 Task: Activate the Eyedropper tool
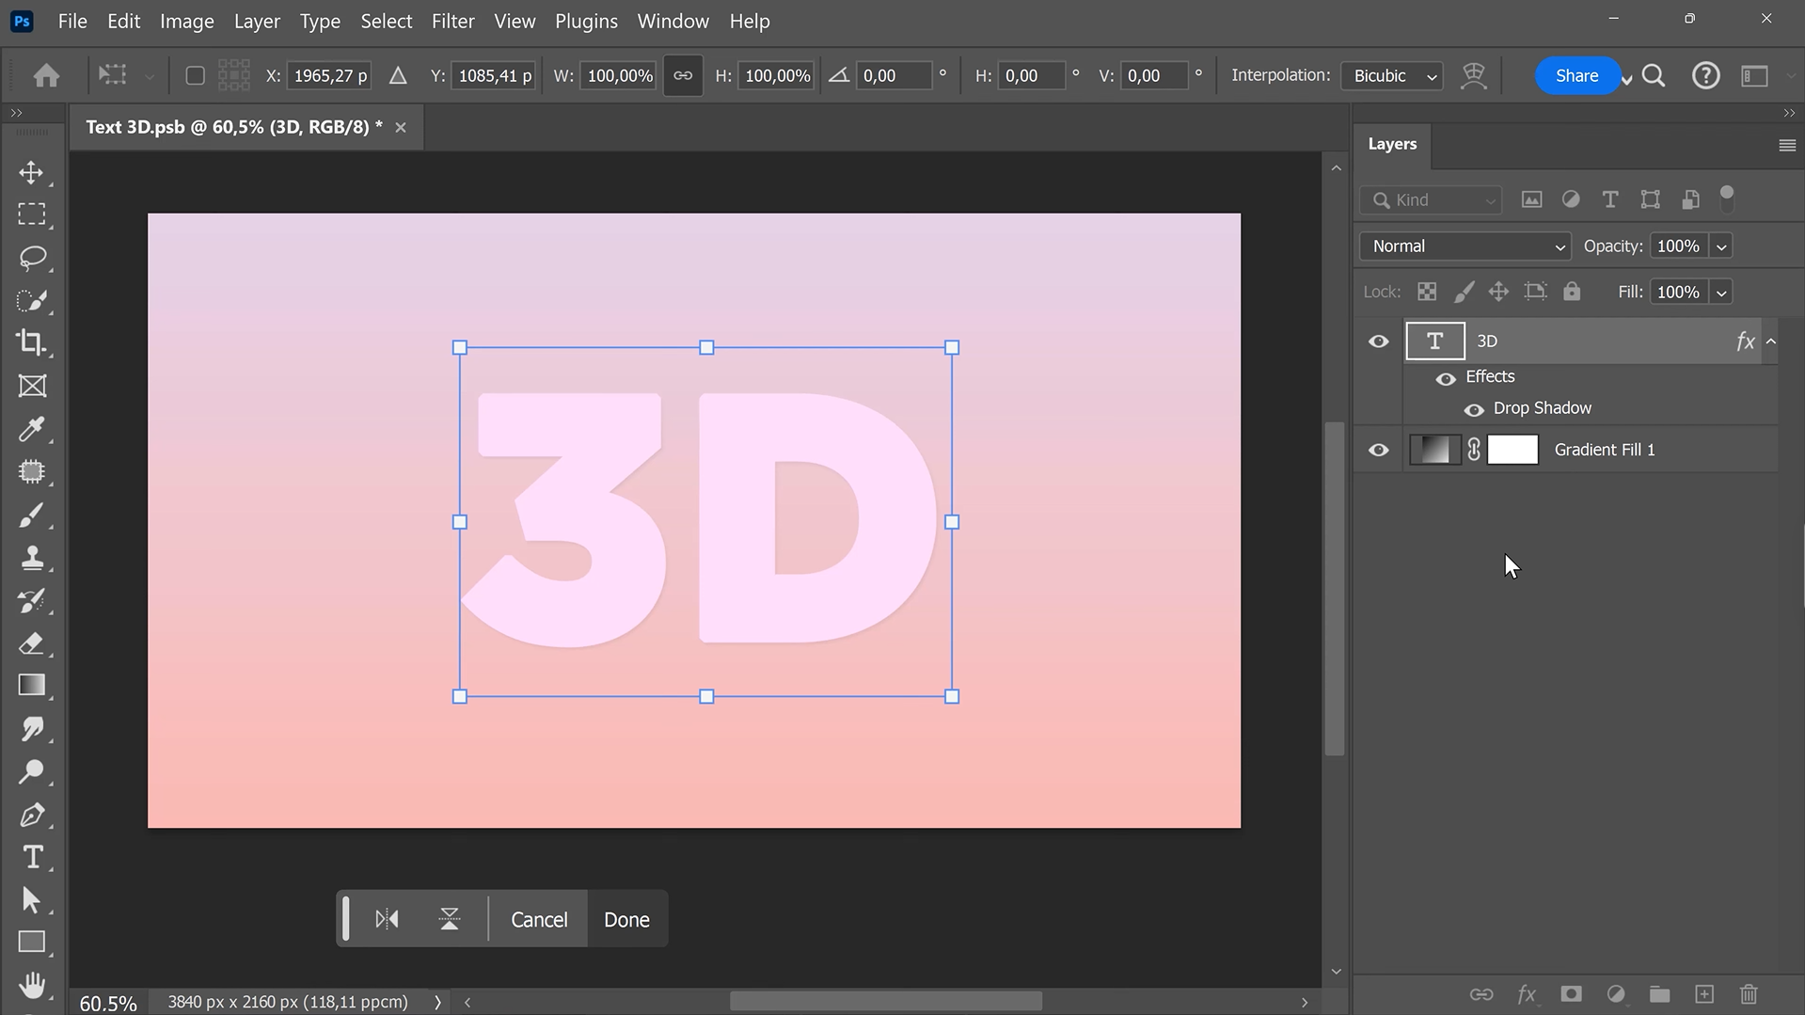(31, 429)
